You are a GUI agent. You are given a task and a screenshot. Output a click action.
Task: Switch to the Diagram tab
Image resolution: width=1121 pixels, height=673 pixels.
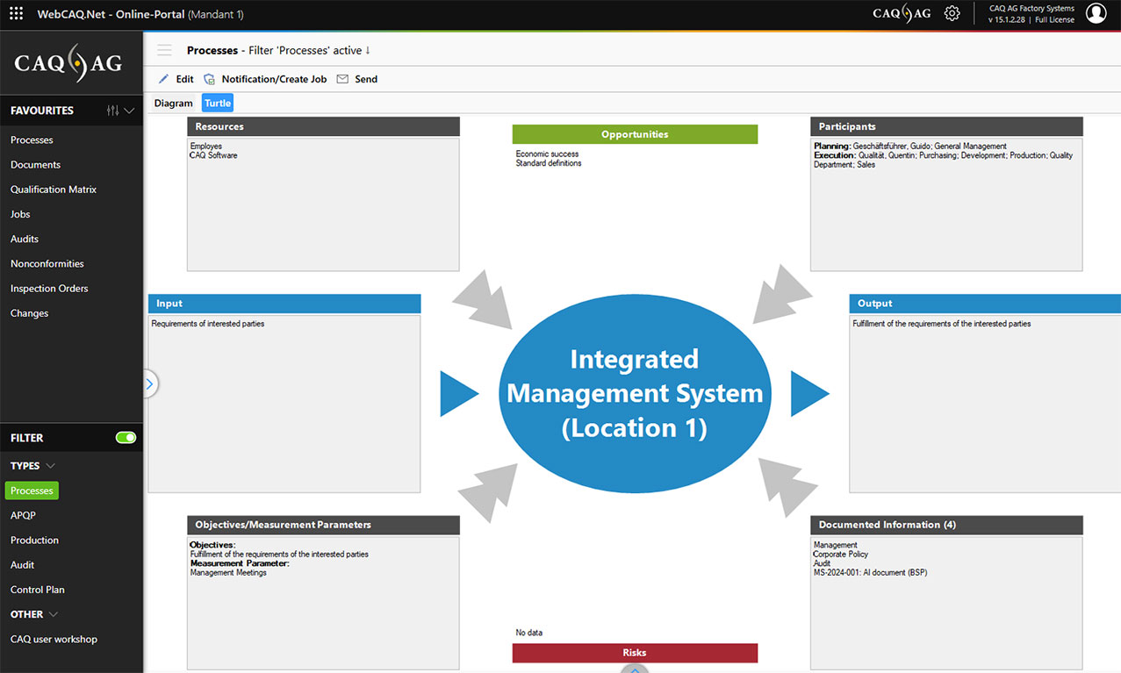click(173, 103)
